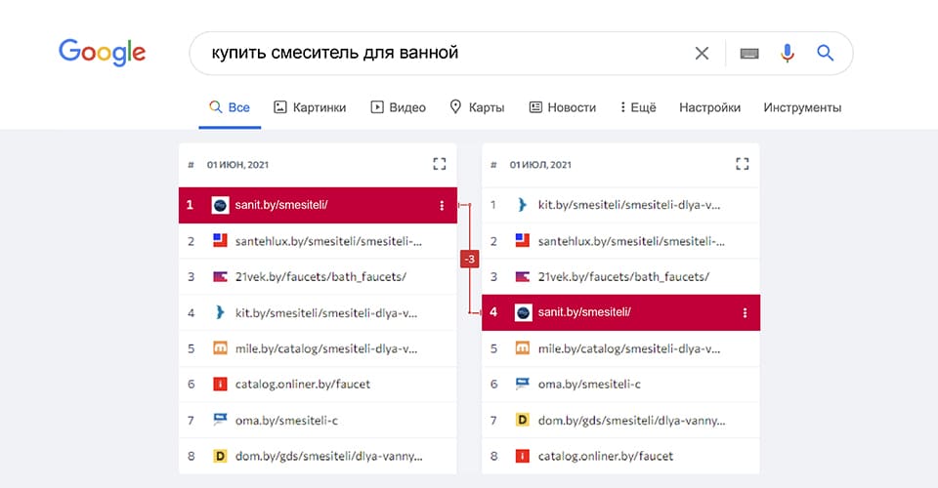
Task: Open sanit.by/smesiteli/ link in July list
Action: pos(584,312)
